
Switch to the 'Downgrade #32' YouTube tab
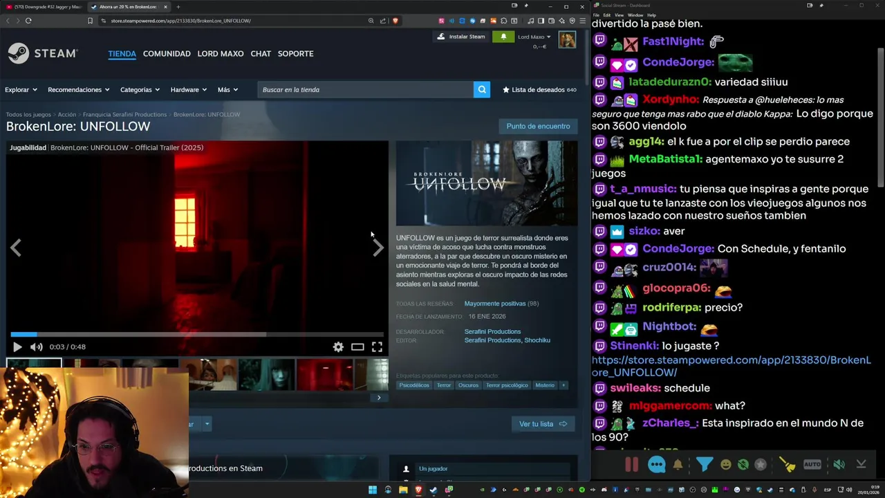click(44, 7)
